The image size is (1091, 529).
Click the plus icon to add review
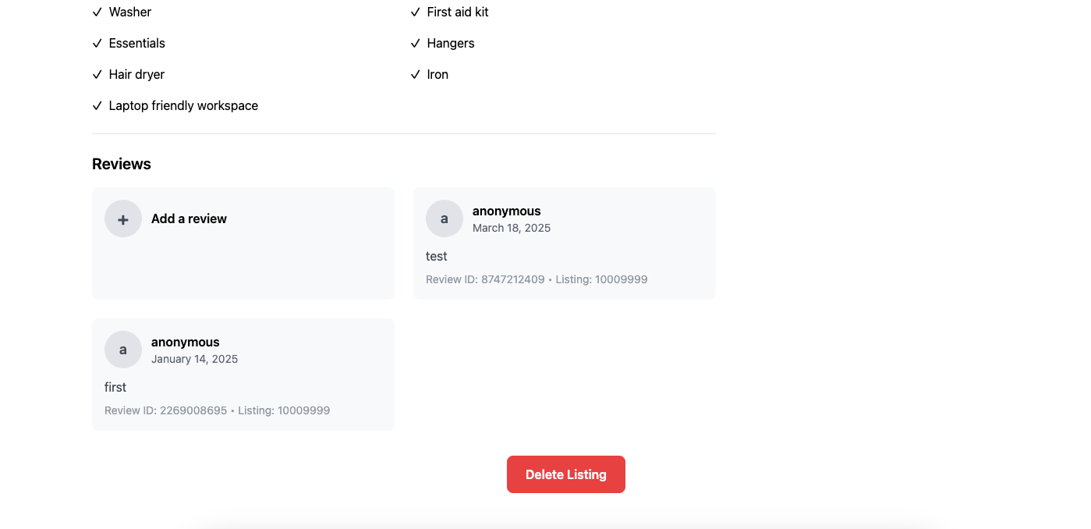point(123,218)
